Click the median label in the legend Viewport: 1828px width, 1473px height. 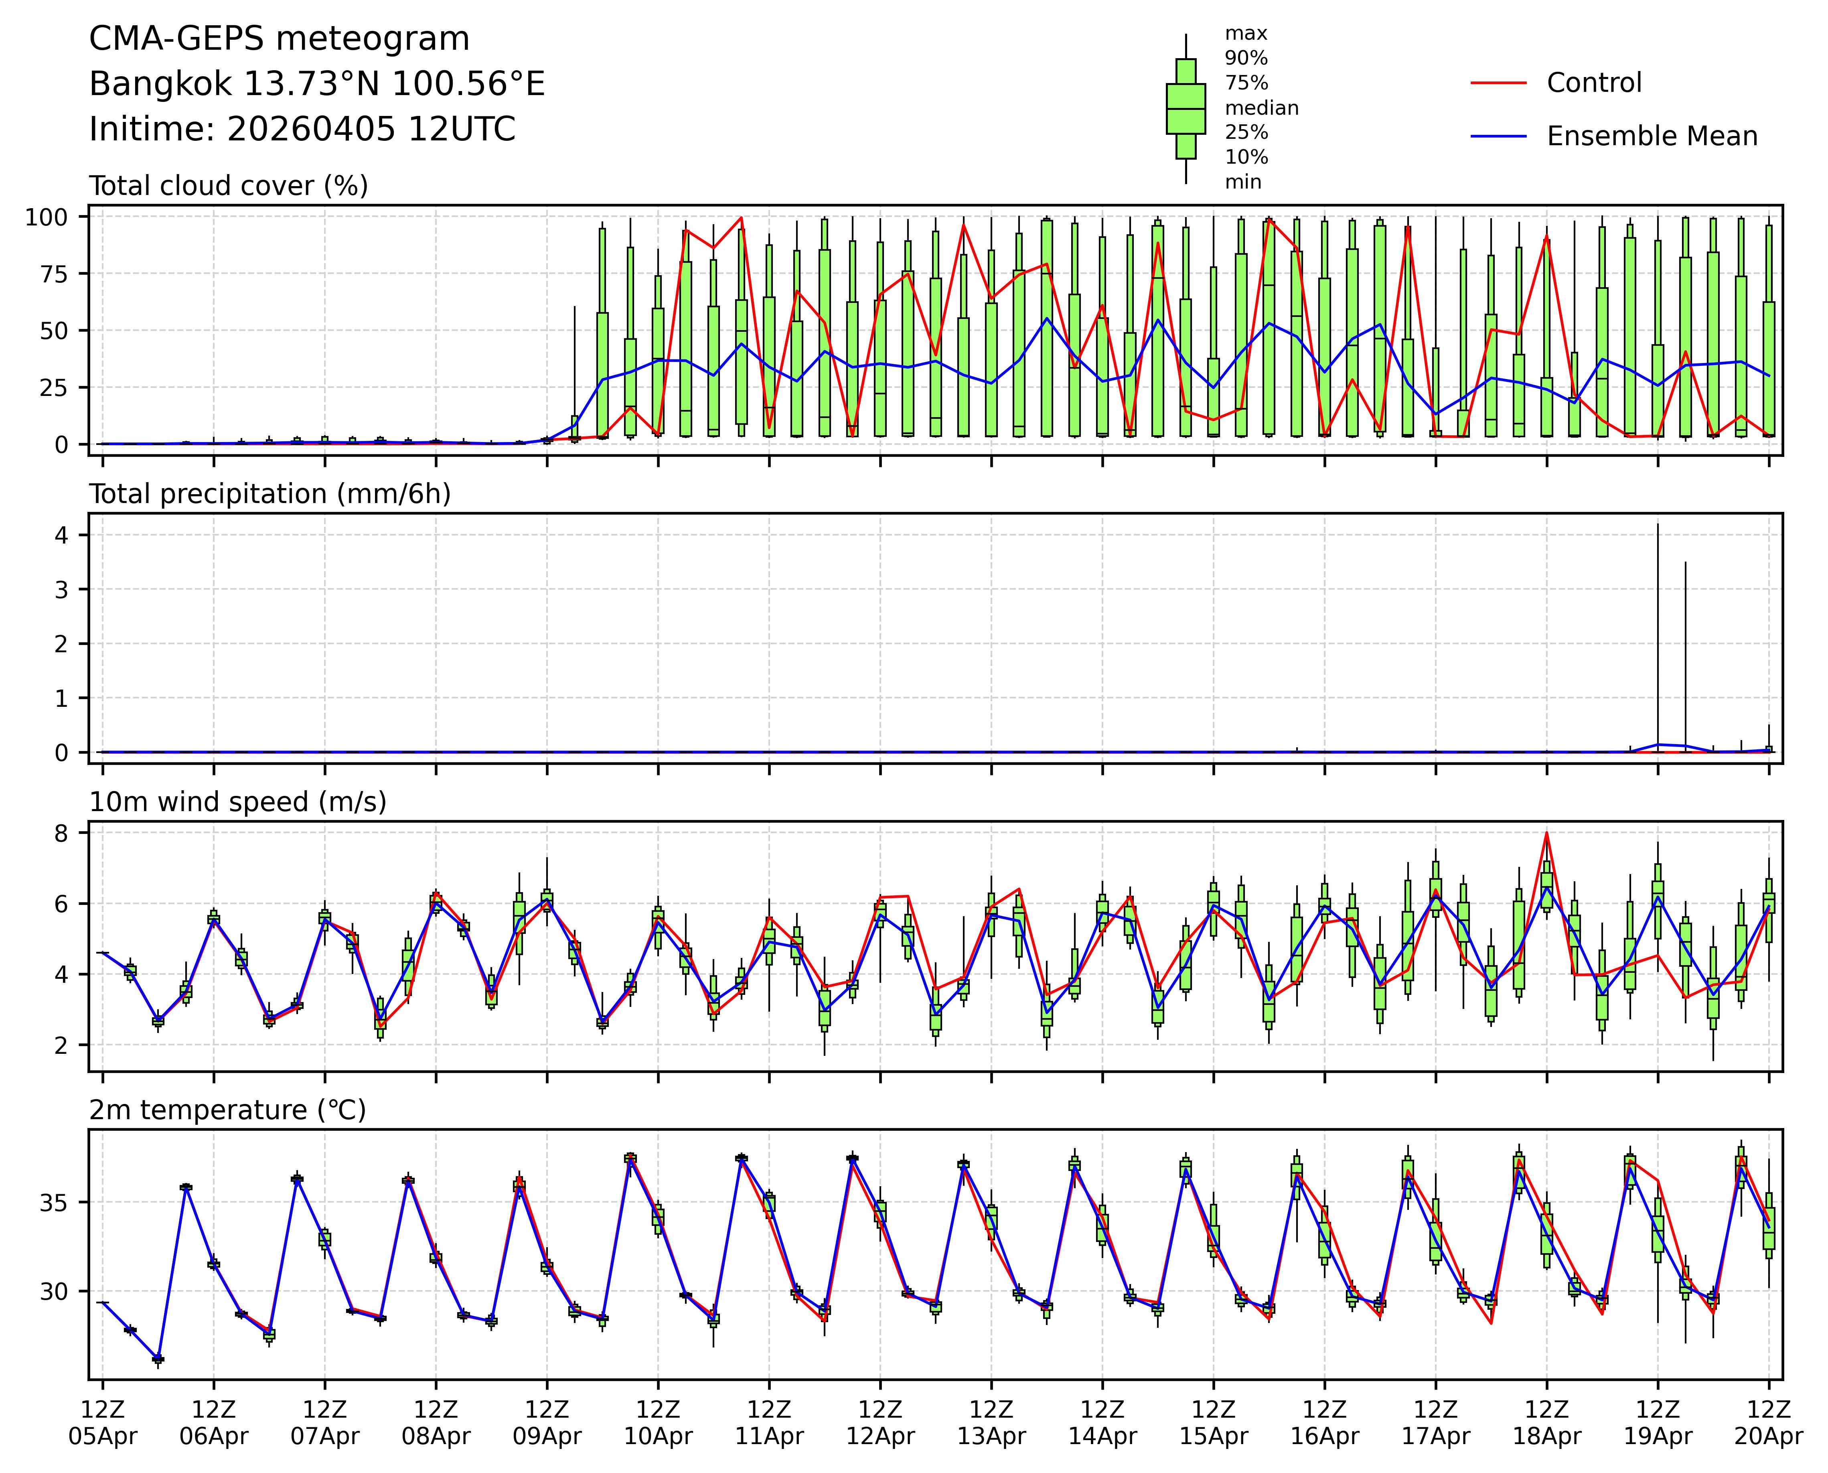[x=1261, y=108]
